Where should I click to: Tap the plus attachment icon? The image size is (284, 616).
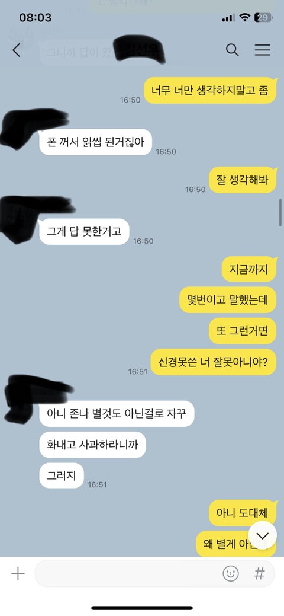[x=18, y=574]
